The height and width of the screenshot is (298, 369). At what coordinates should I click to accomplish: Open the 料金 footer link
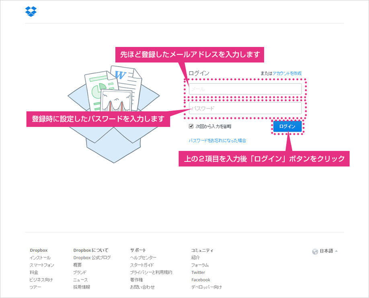[x=34, y=272]
